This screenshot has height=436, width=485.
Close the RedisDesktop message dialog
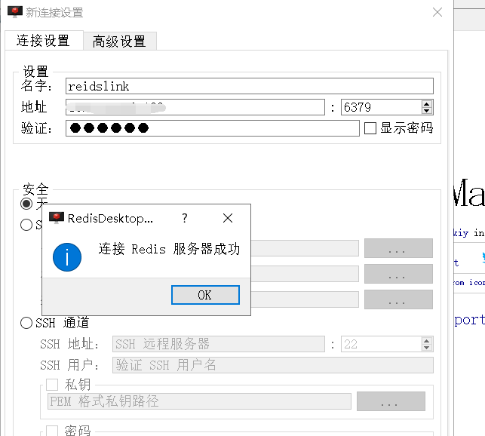point(228,218)
